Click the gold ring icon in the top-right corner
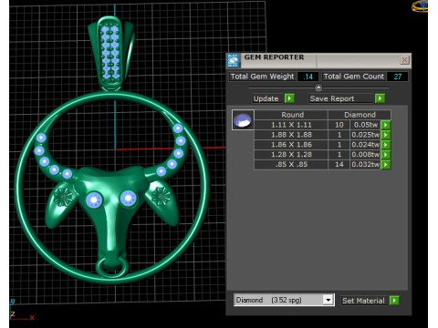Screen dimensions: 438x328 coord(420,6)
